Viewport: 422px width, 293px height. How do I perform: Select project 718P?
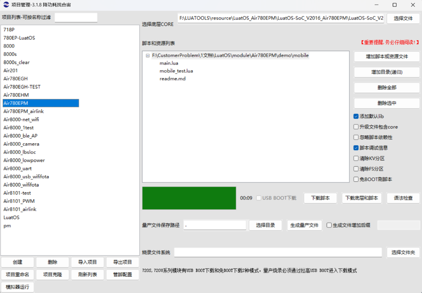(9, 30)
